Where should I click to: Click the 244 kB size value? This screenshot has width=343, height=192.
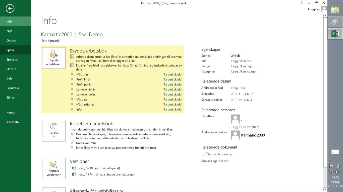pyautogui.click(x=236, y=56)
